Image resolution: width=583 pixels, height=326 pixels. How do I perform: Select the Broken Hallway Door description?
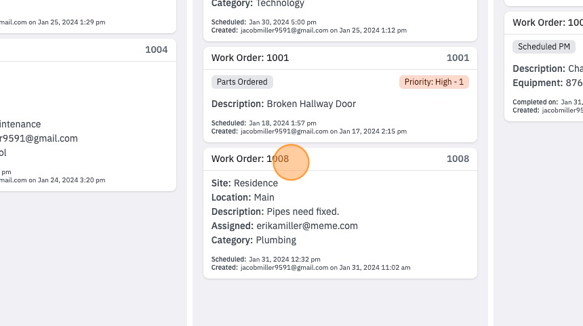click(311, 104)
